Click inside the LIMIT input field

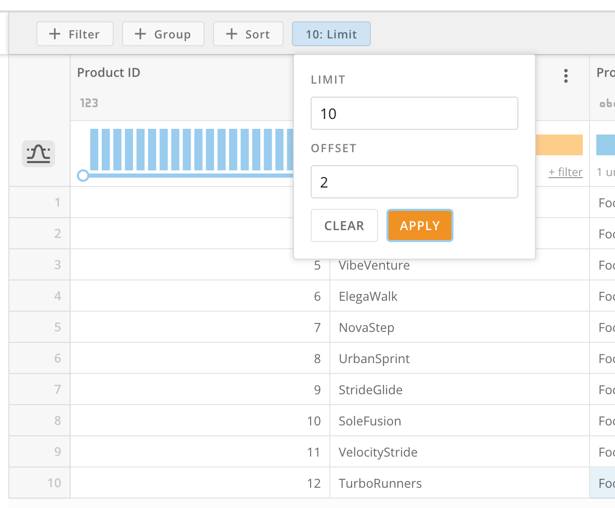point(414,113)
